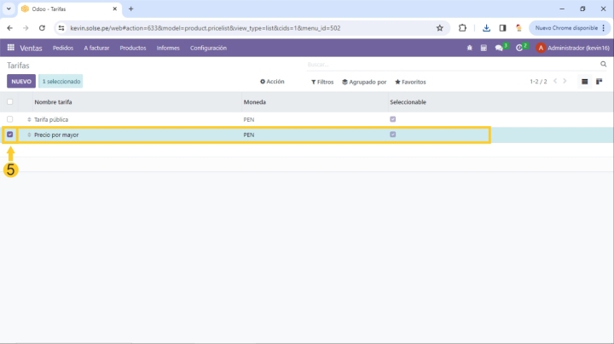Open the Chrome downloads icon
The width and height of the screenshot is (614, 344).
tap(486, 27)
